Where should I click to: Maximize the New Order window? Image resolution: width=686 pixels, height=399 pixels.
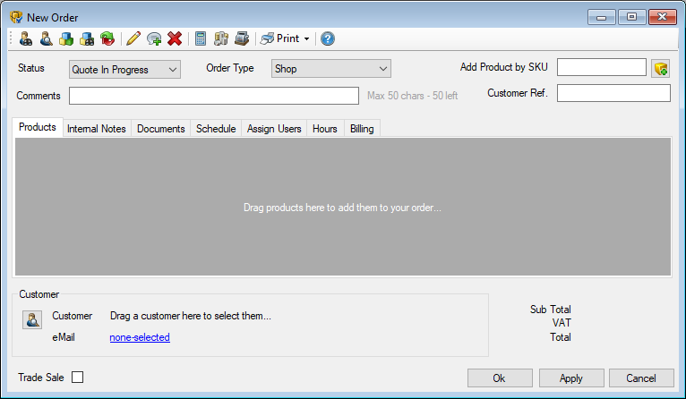[631, 17]
